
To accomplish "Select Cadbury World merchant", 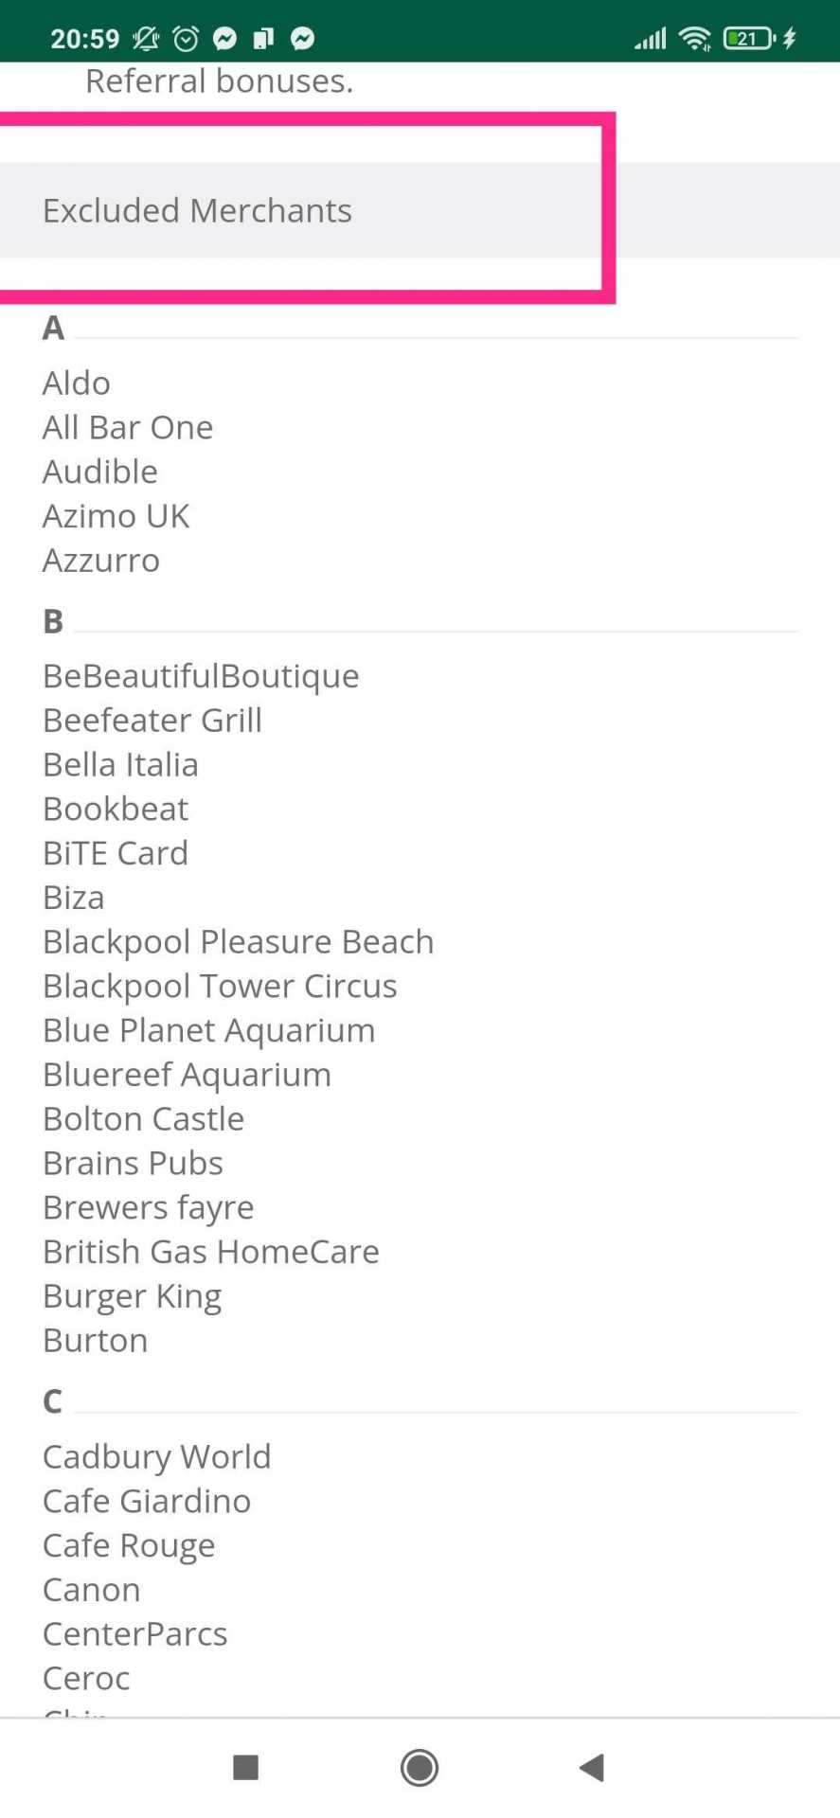I will tap(157, 1456).
